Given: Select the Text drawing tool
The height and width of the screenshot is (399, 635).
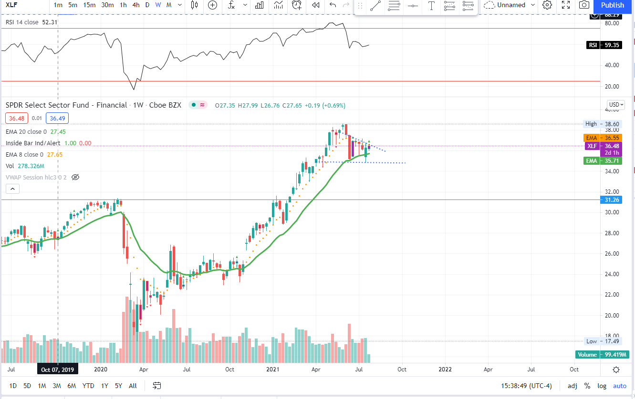Looking at the screenshot, I should pyautogui.click(x=431, y=6).
